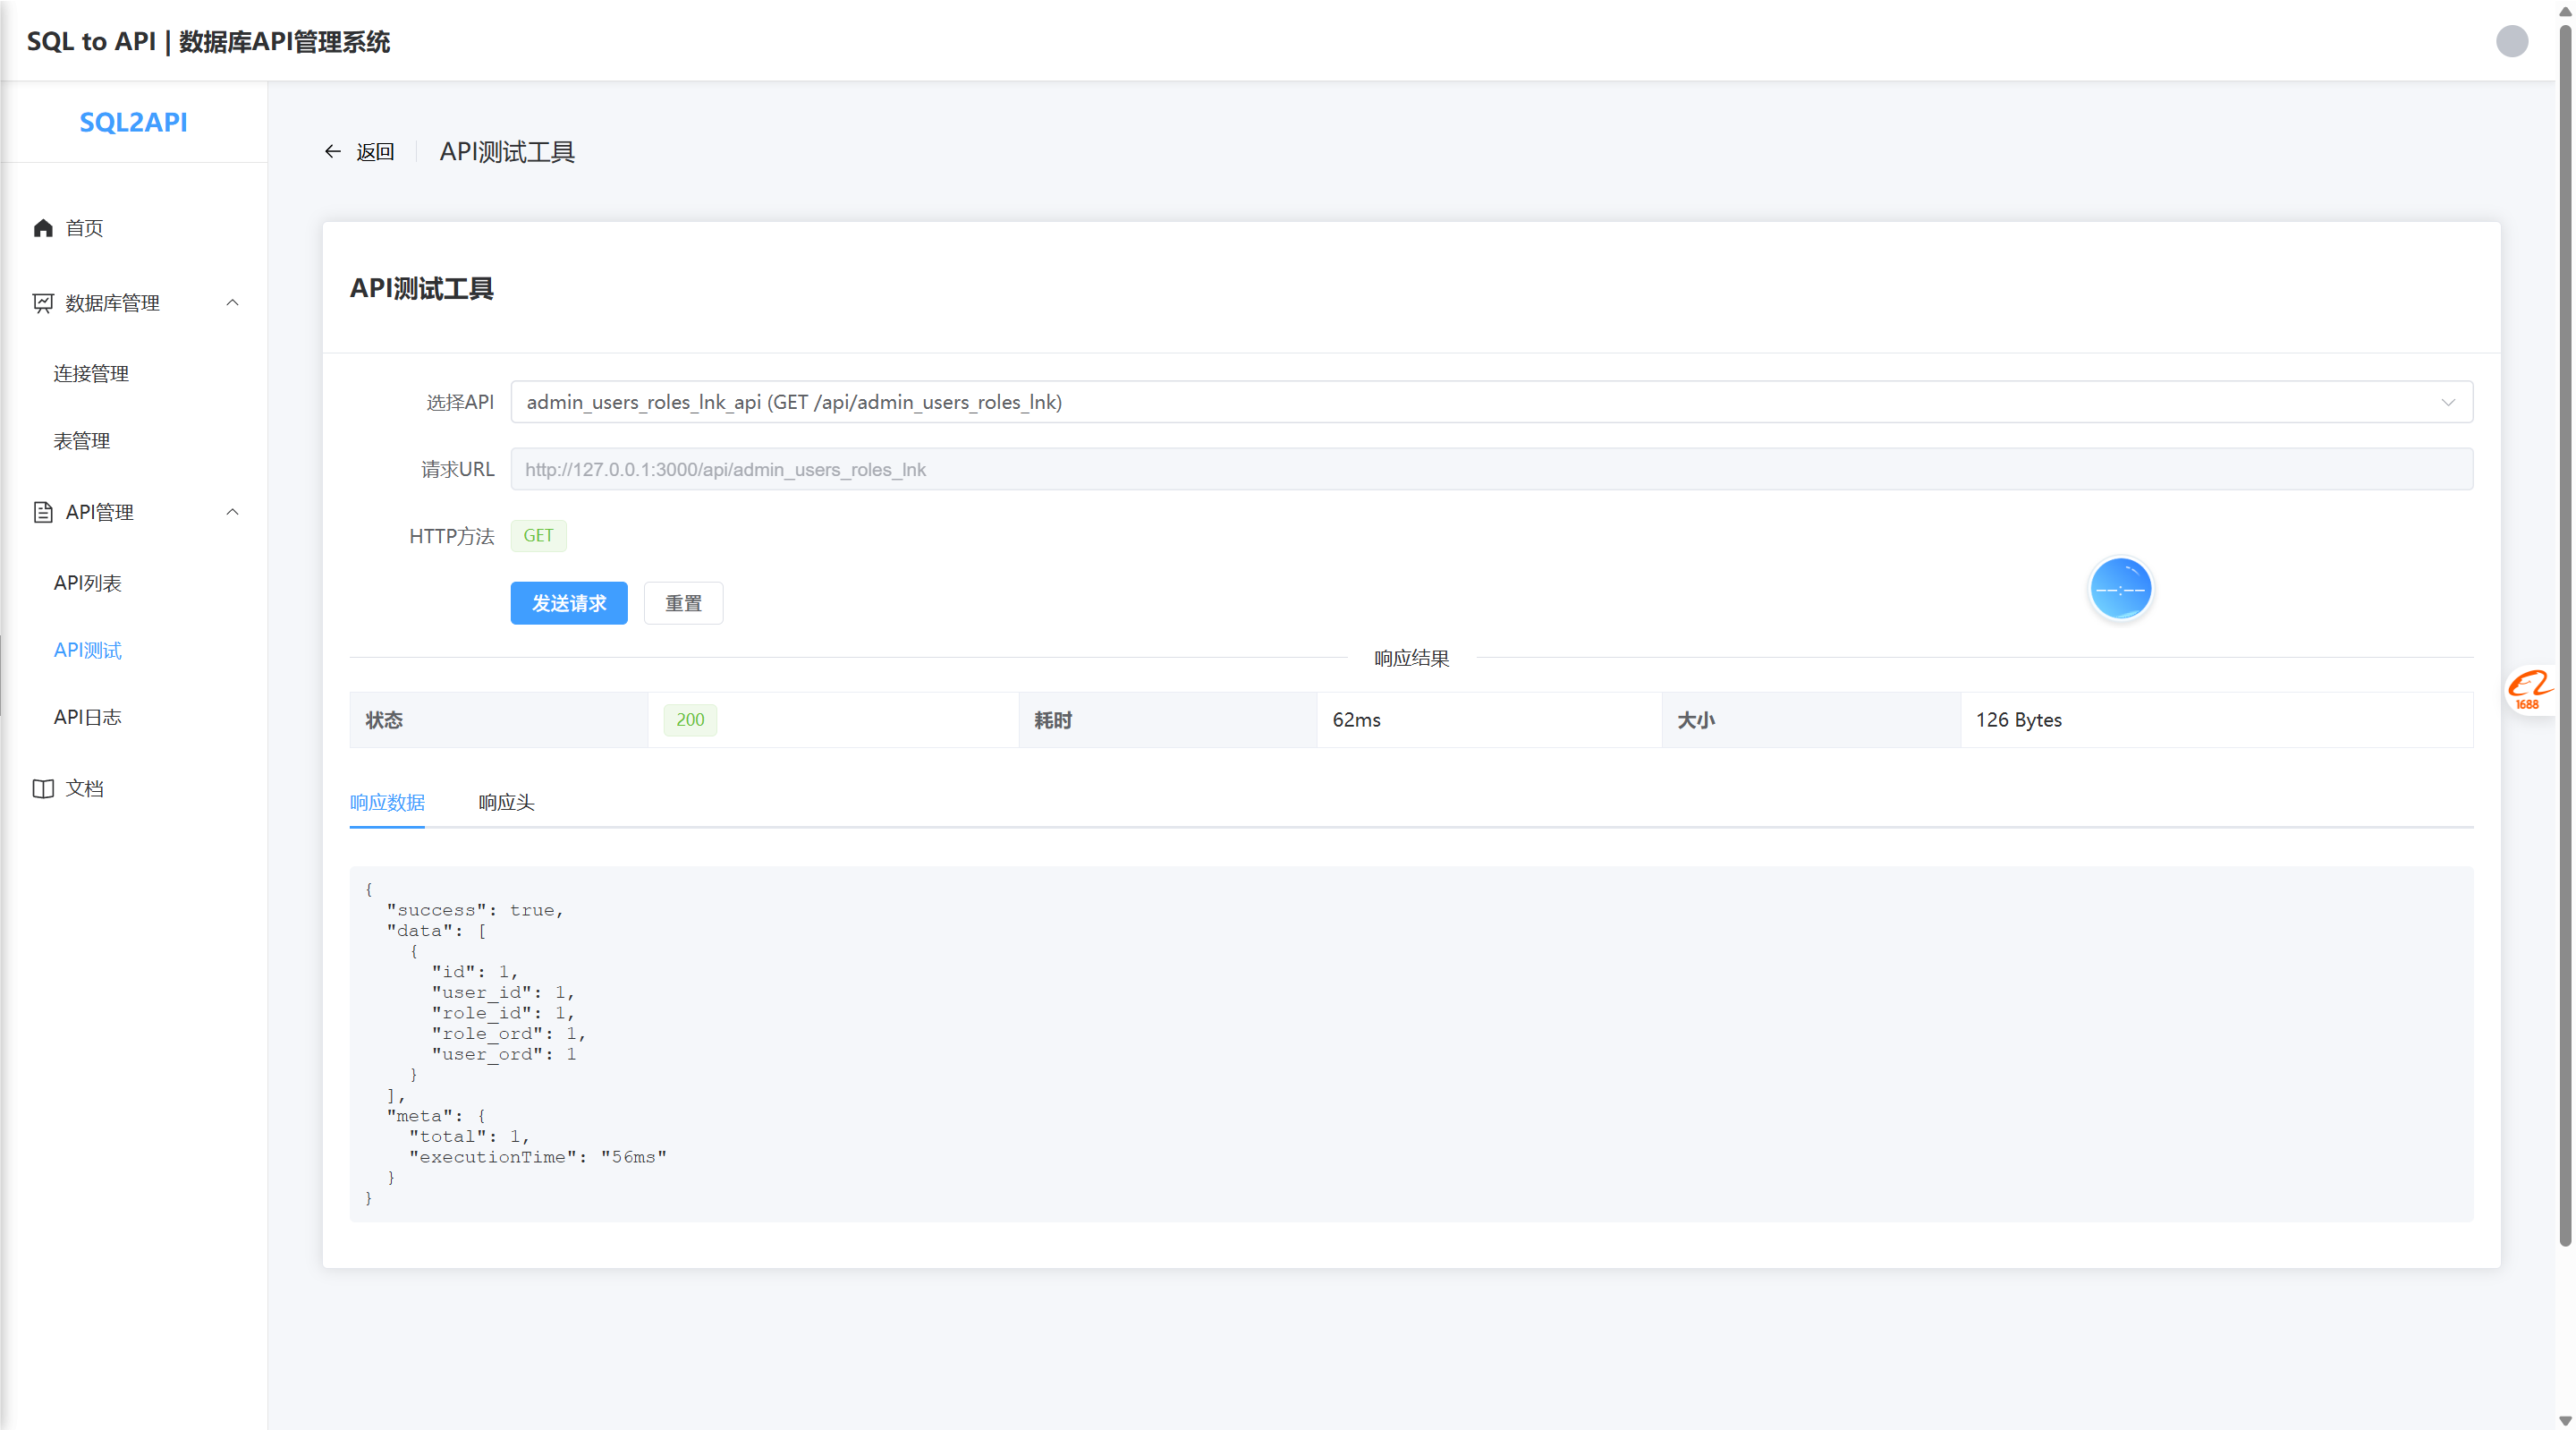2576x1430 pixels.
Task: Click the 文档 book icon
Action: (43, 788)
